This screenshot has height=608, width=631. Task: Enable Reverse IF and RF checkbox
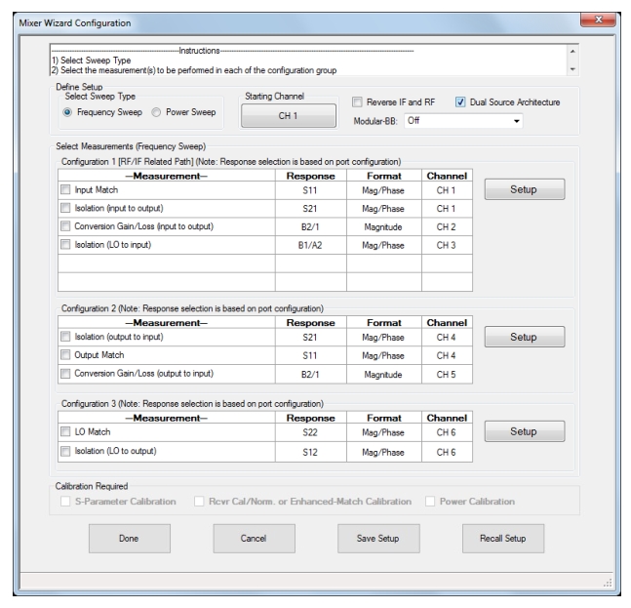[x=357, y=101]
